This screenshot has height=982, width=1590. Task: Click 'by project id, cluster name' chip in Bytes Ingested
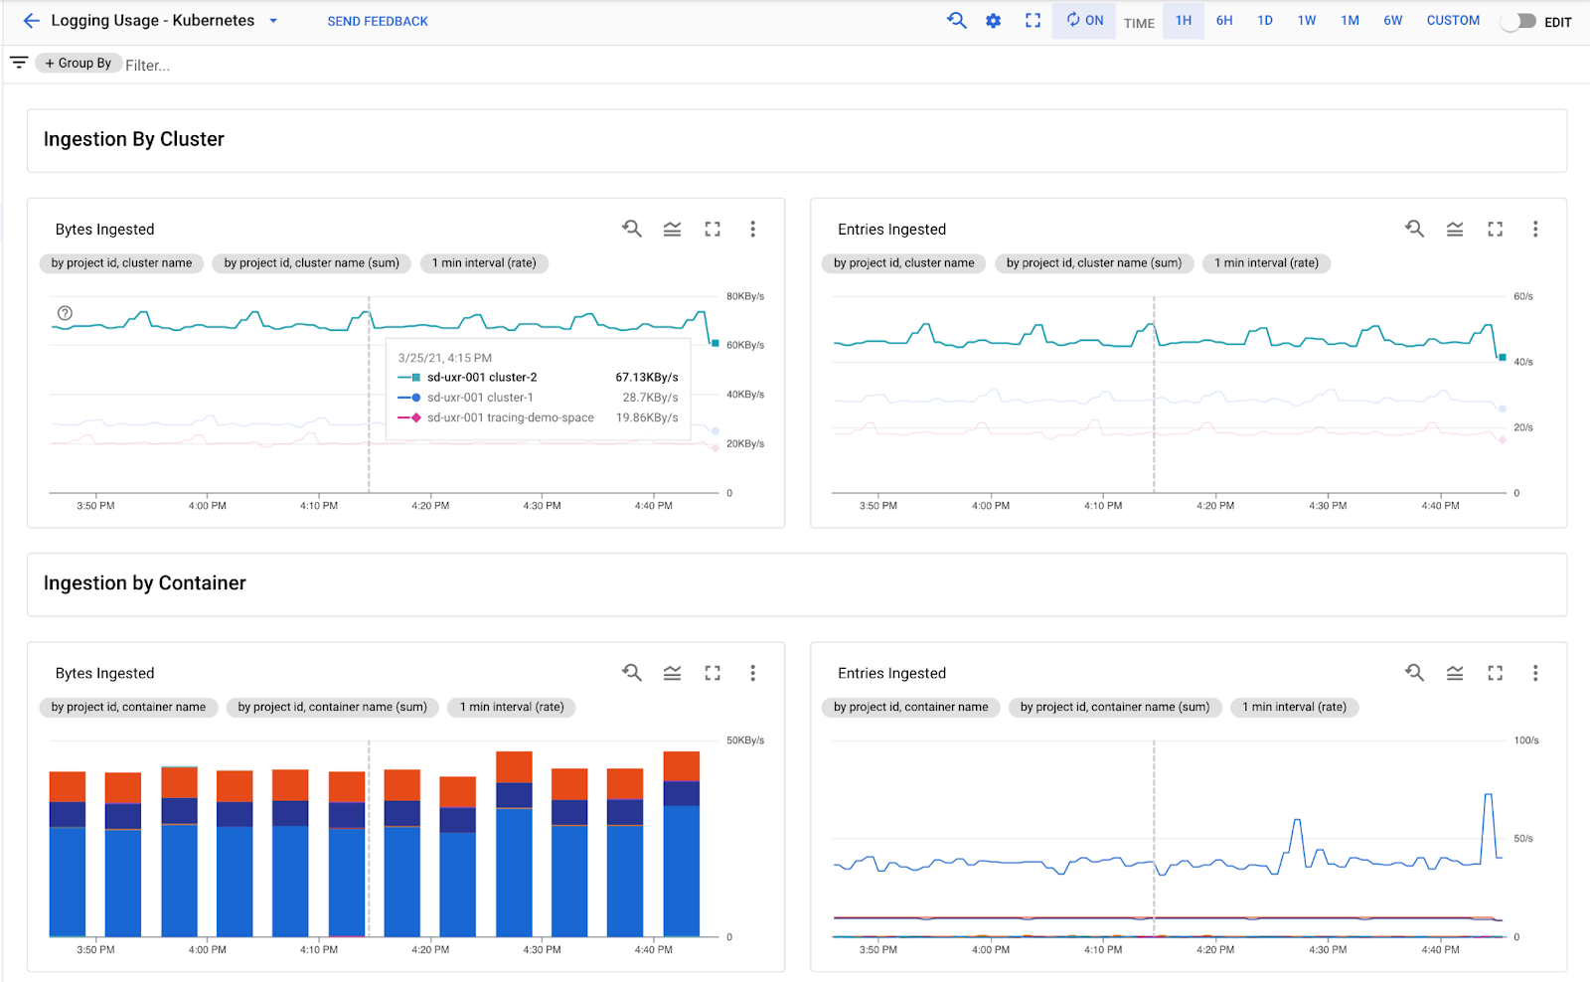[122, 263]
